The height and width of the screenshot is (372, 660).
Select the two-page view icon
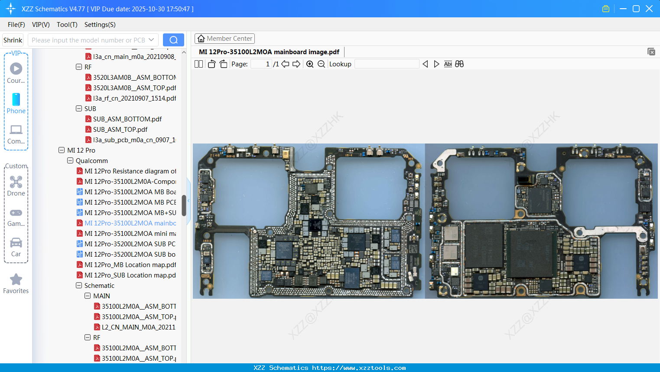198,64
